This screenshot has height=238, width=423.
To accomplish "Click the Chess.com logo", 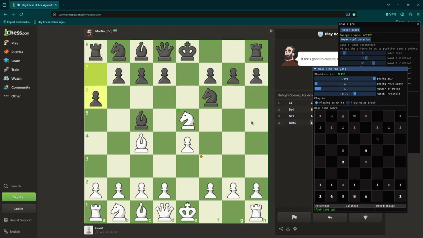I will click(17, 32).
